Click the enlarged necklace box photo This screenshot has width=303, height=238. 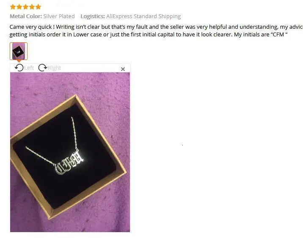pyautogui.click(x=70, y=152)
